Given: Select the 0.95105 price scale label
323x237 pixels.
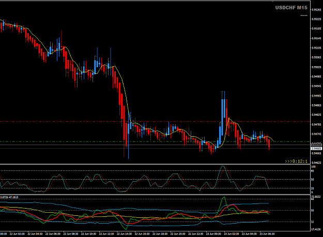Looking at the screenshot, I should [317, 48].
